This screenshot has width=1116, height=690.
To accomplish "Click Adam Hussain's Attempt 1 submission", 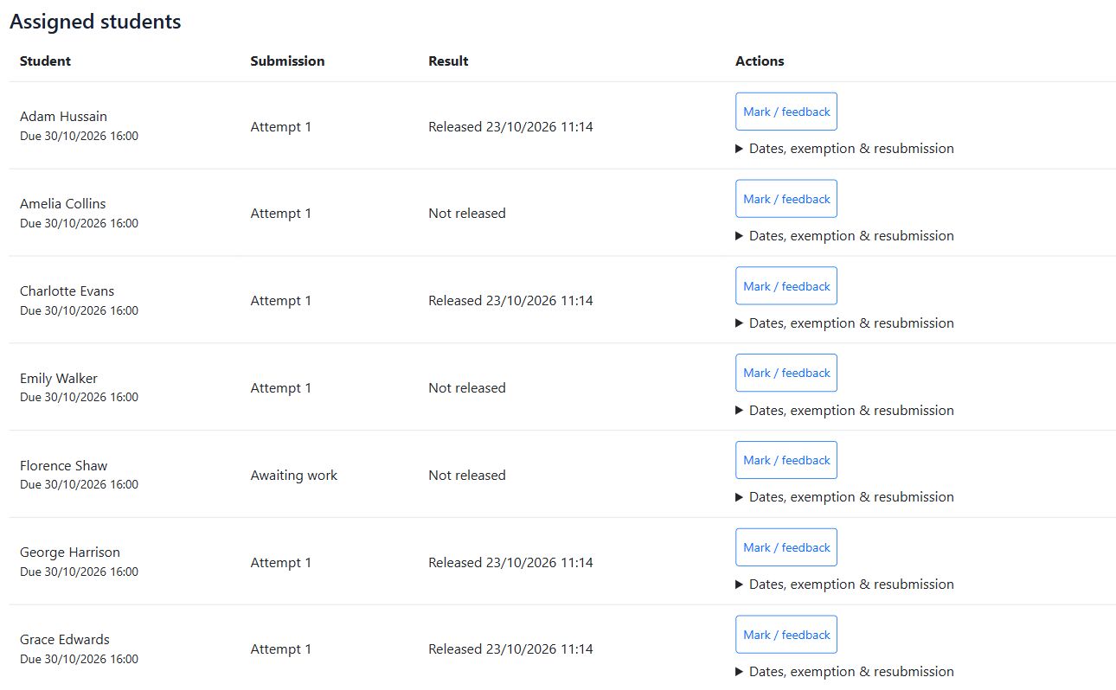I will coord(281,127).
